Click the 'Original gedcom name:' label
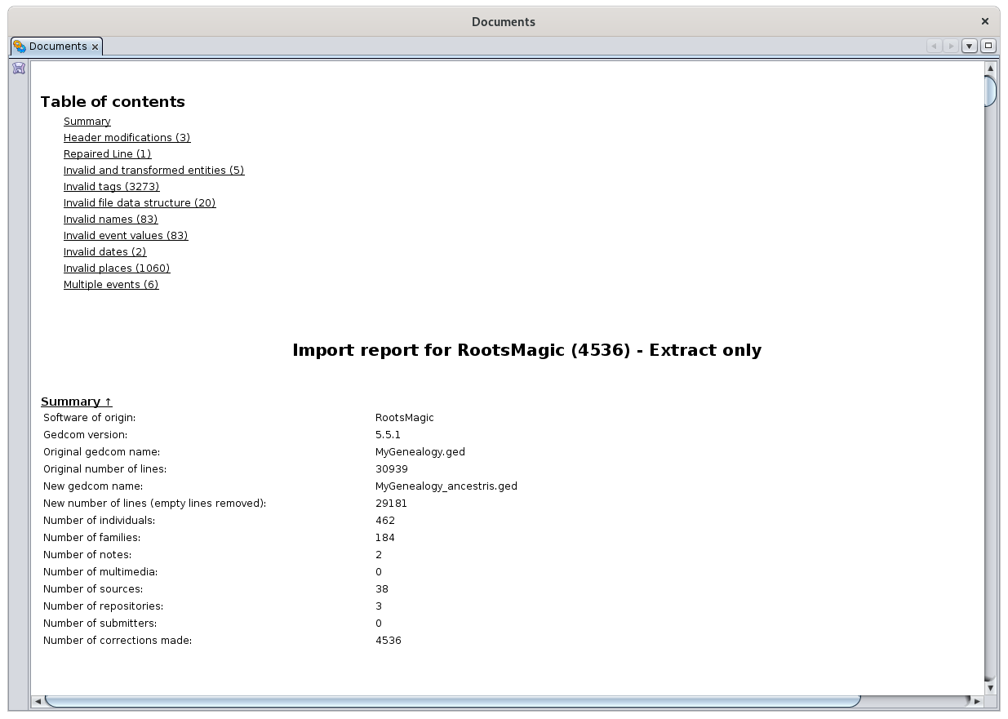The width and height of the screenshot is (1008, 719). tap(102, 452)
